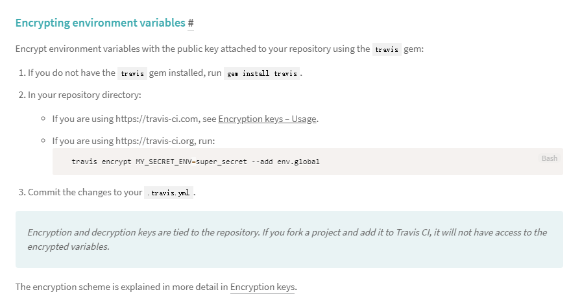Click the italic note about forked projects
The width and height of the screenshot is (582, 303).
pos(287,239)
